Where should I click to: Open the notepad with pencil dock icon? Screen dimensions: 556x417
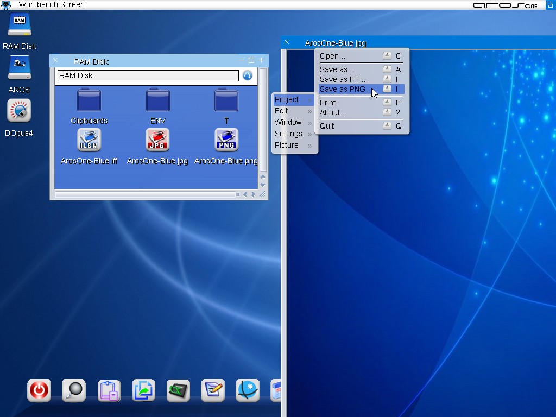tap(213, 390)
